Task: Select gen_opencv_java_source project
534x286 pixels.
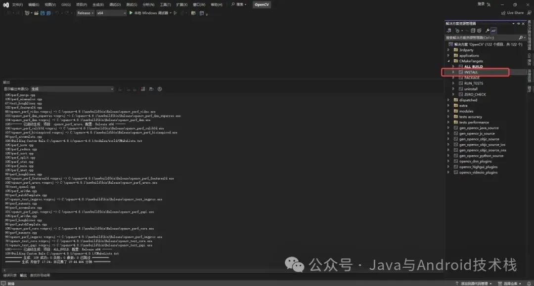Action: [479, 128]
